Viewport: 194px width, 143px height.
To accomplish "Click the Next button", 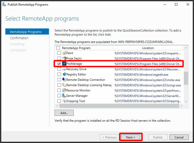I will [x=131, y=137].
